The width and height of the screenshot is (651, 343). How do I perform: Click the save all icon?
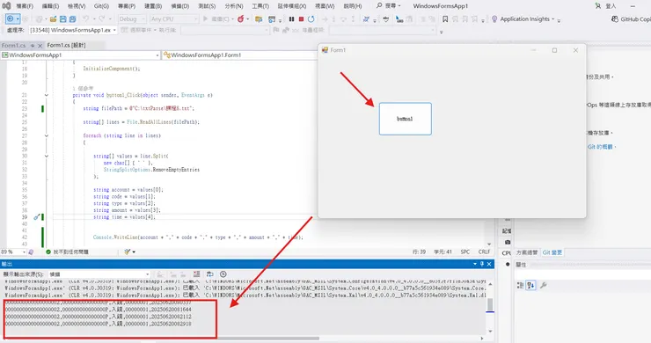[x=72, y=19]
